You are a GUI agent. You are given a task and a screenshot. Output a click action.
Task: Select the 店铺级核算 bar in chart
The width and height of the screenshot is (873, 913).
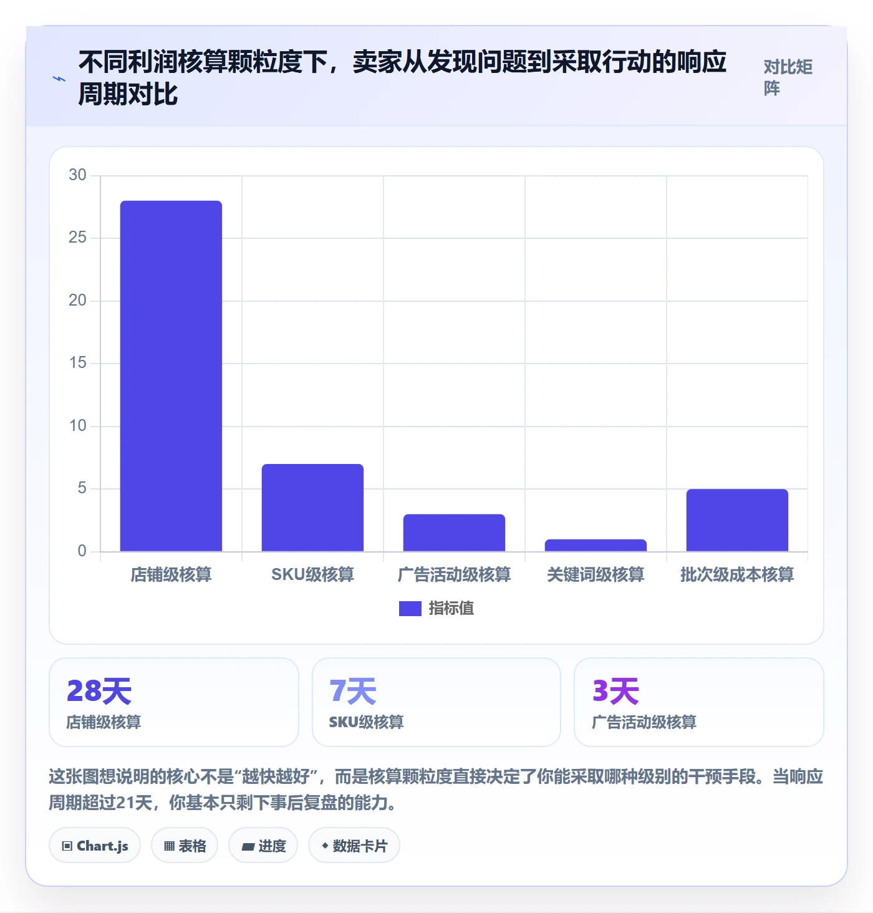click(x=171, y=376)
